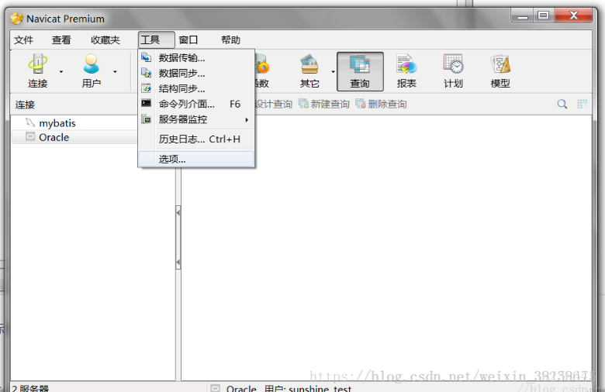Open the 文件 menu
Image resolution: width=605 pixels, height=392 pixels.
pyautogui.click(x=23, y=40)
